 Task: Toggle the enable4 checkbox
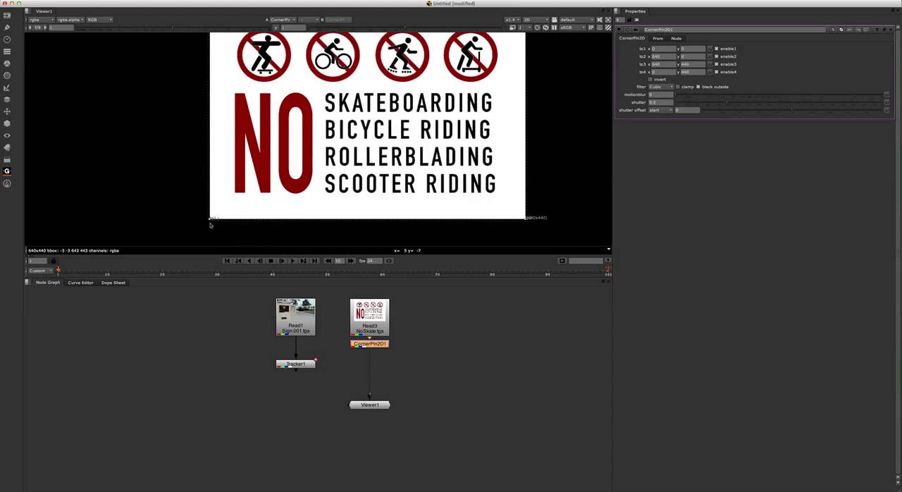tap(717, 72)
